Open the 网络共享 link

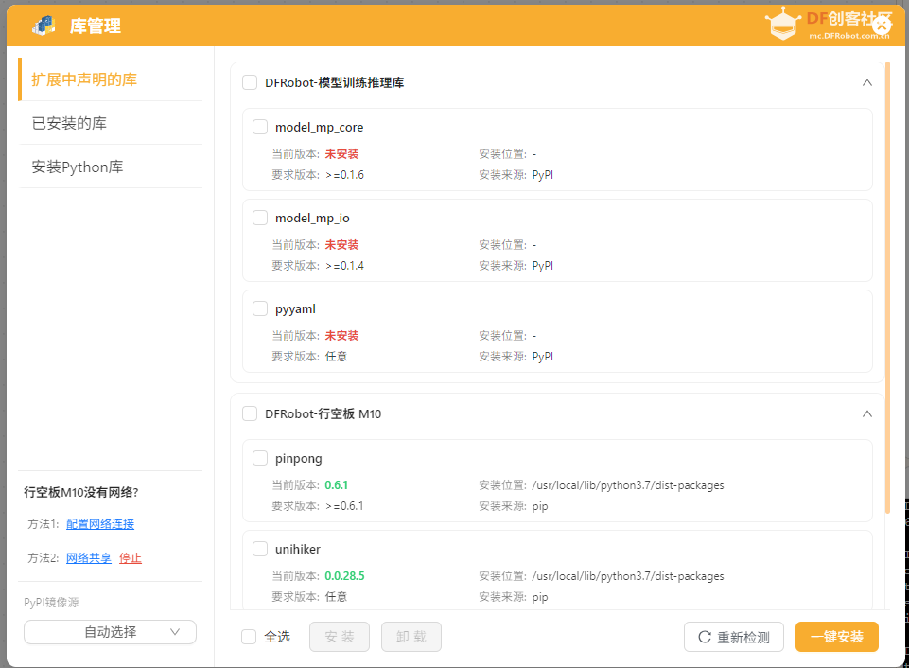point(89,558)
